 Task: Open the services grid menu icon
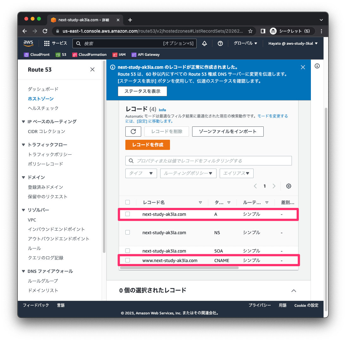coord(47,43)
